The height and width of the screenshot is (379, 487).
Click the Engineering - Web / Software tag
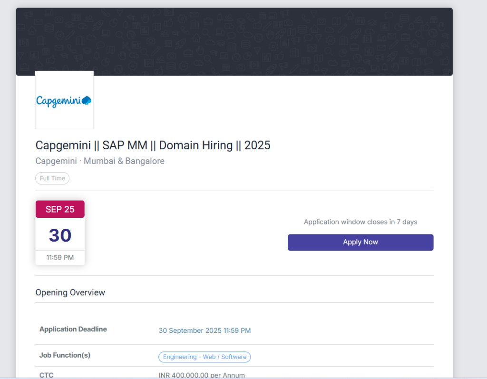coord(205,357)
